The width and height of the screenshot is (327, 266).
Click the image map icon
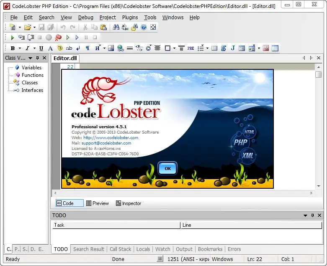[266, 48]
